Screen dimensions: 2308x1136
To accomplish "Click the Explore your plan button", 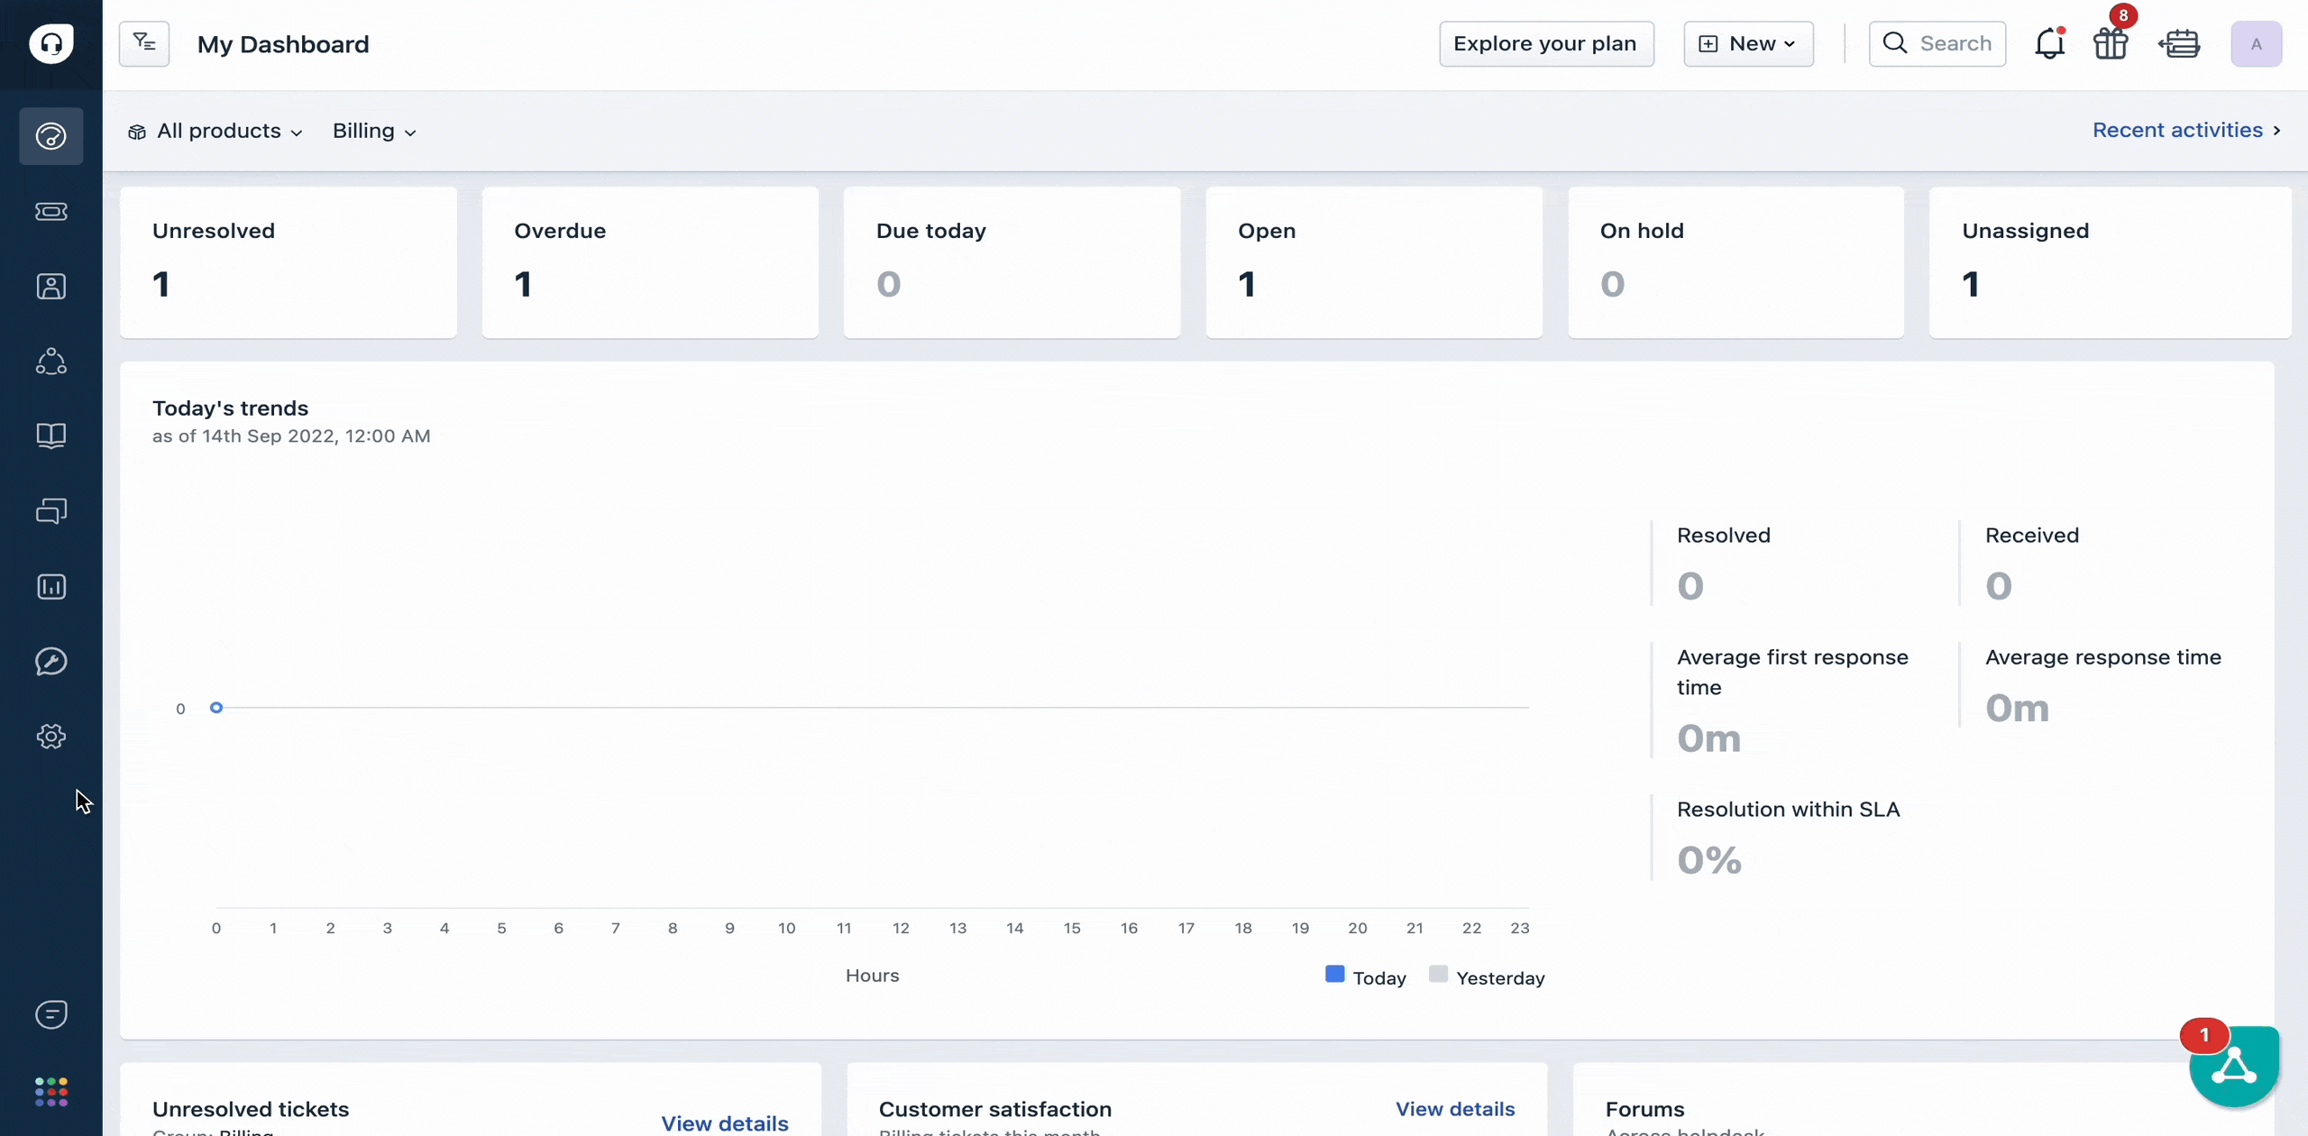I will (1544, 42).
